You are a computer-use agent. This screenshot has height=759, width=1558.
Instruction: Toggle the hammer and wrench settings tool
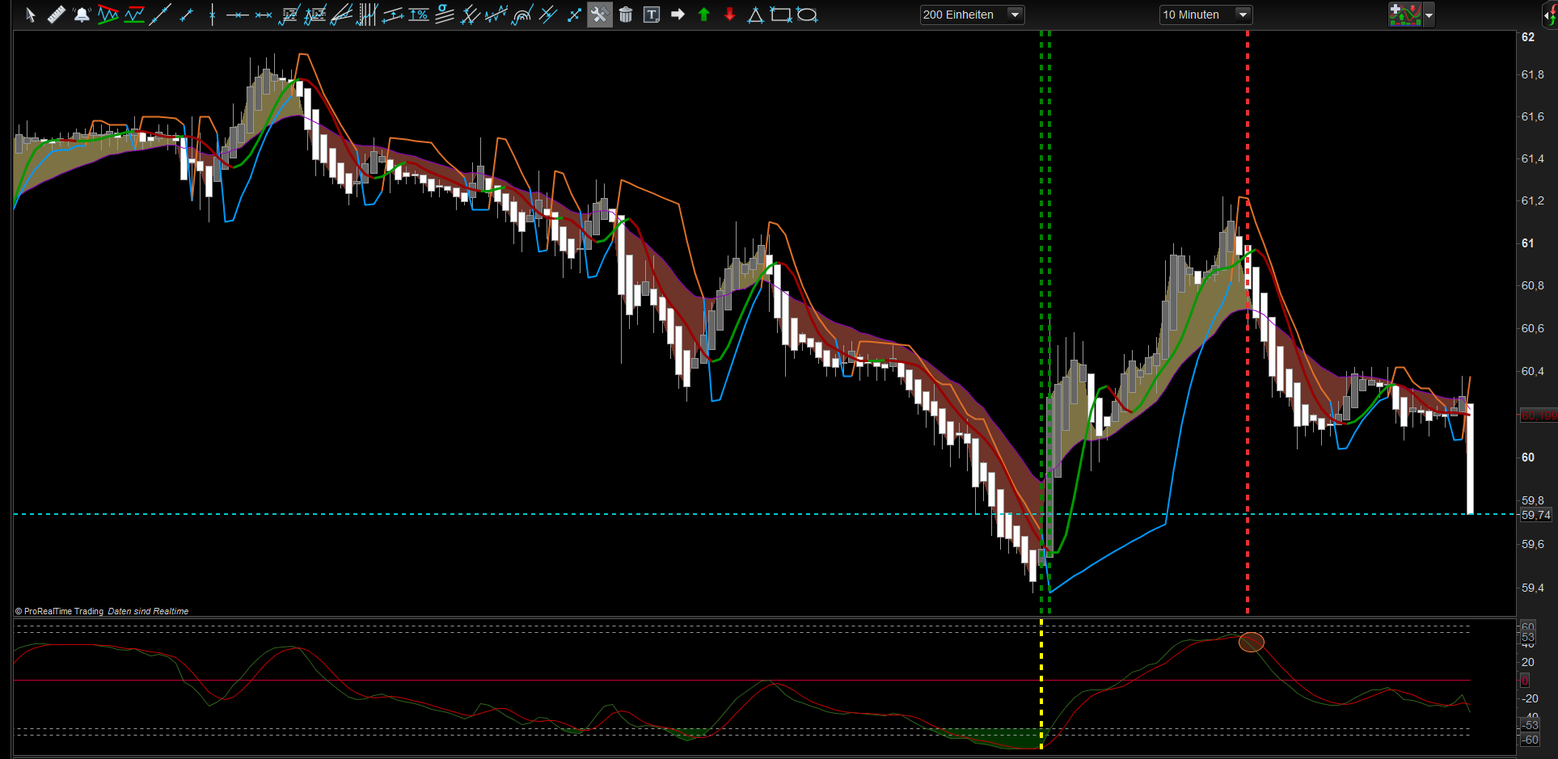pos(599,15)
